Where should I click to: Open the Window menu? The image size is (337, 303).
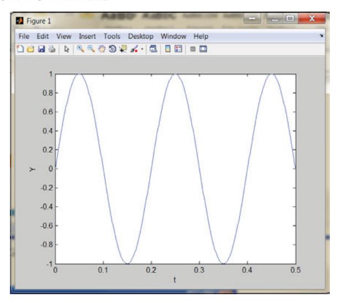[x=173, y=36]
